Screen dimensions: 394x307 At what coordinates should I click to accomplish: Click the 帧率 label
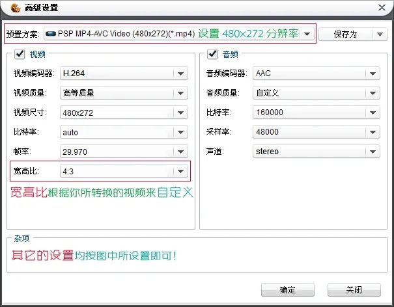22,152
